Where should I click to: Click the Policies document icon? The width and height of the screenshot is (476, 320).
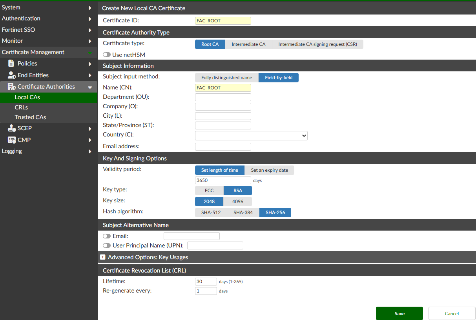tap(11, 64)
